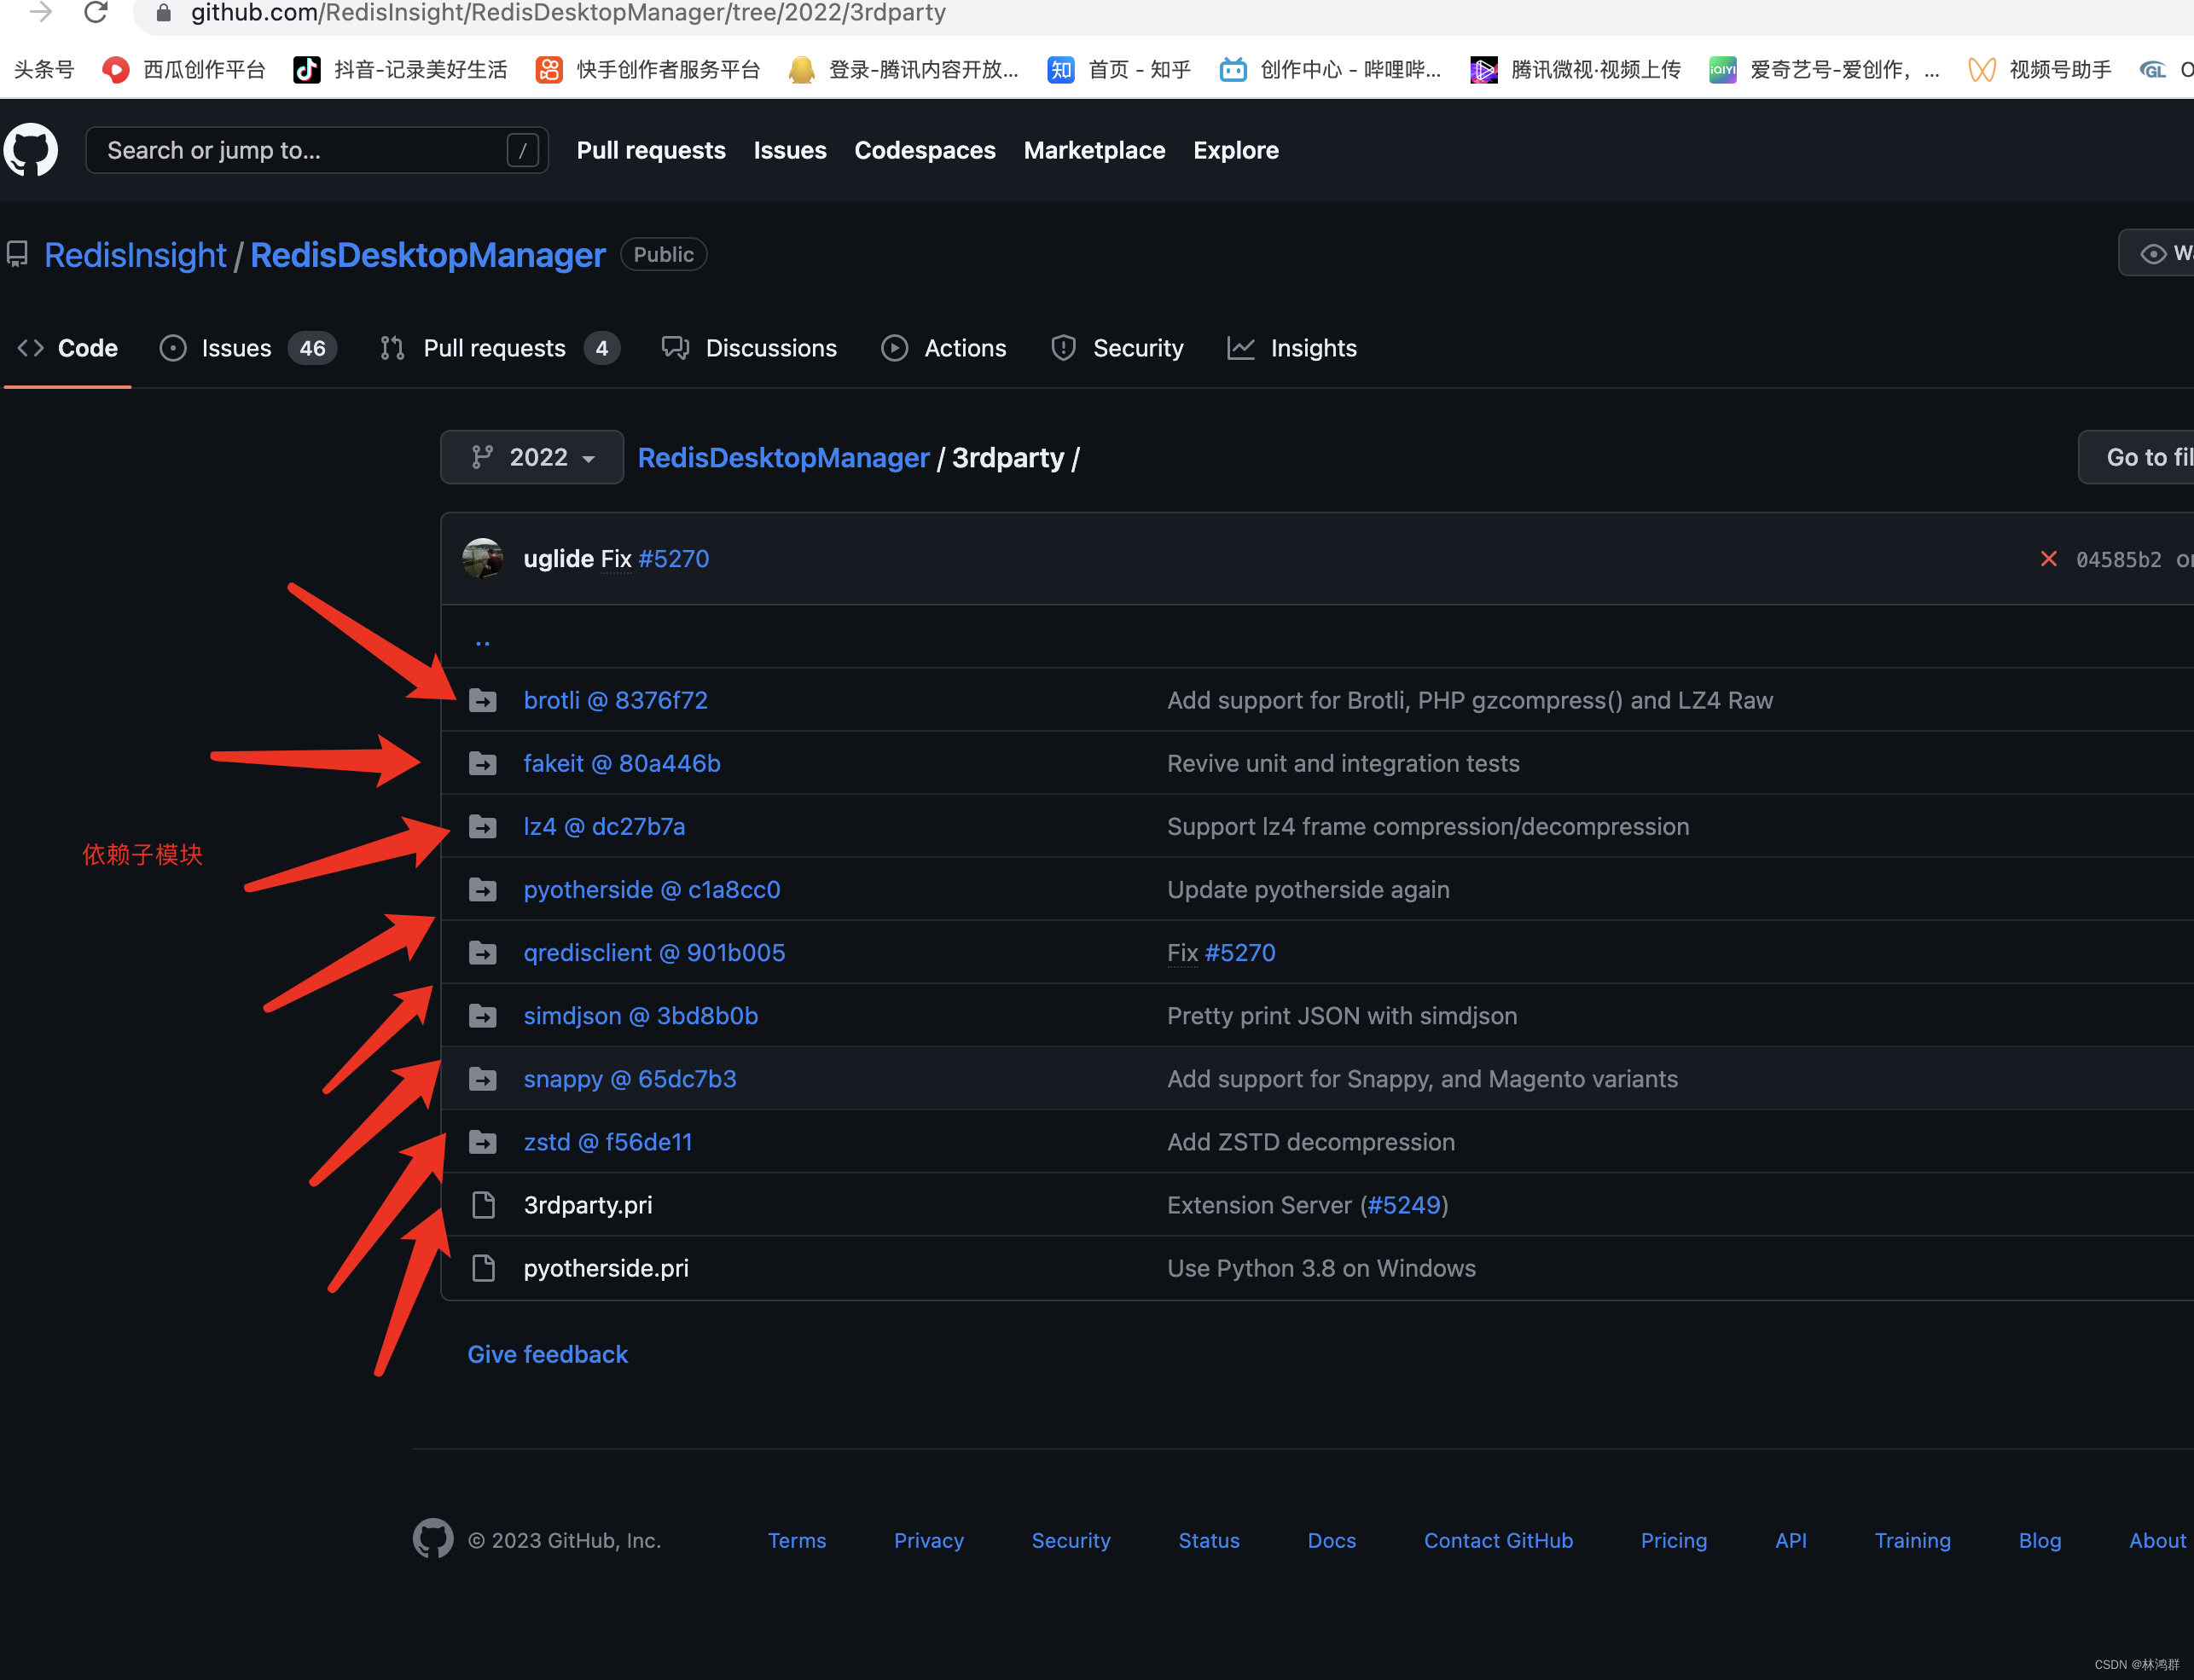
Task: Open the Discussions tab
Action: pyautogui.click(x=749, y=348)
